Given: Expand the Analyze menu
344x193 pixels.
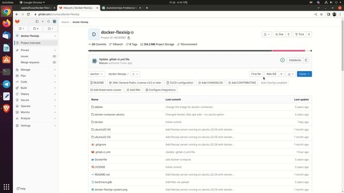Looking at the screenshot, I should point(36,118).
